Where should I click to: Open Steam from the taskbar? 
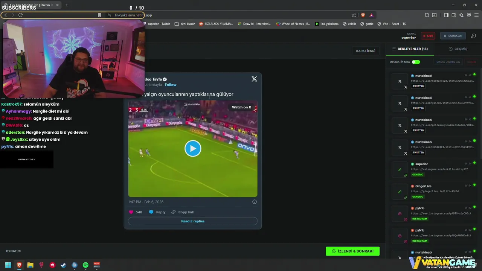tap(63, 265)
